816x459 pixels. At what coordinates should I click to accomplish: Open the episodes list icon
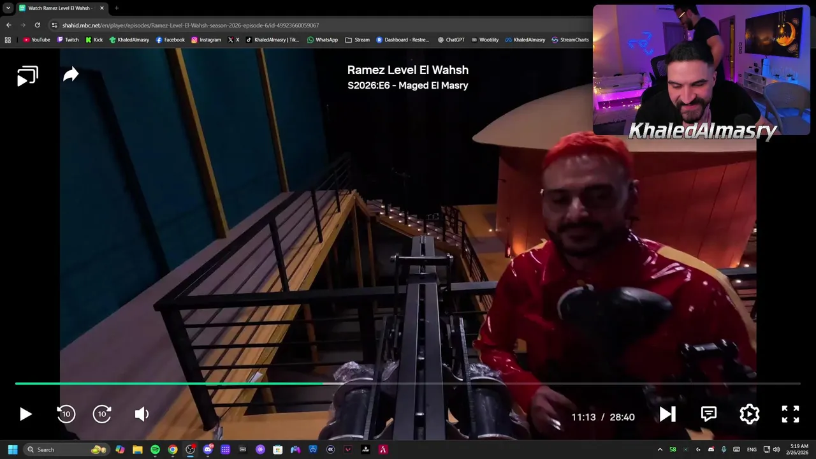pos(27,76)
